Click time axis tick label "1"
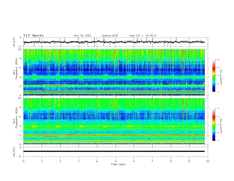Screen dimensions: 234x181 pos(42,161)
